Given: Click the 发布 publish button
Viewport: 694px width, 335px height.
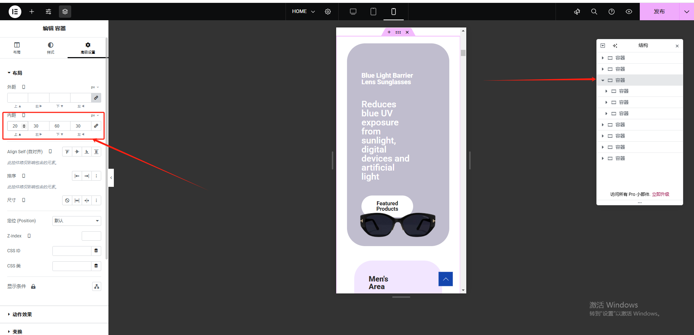Looking at the screenshot, I should pyautogui.click(x=659, y=12).
